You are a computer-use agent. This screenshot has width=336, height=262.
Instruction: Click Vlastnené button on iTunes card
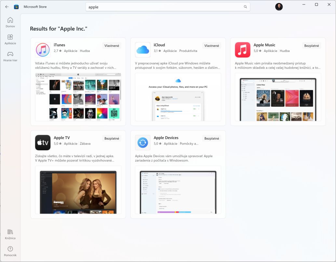point(112,46)
